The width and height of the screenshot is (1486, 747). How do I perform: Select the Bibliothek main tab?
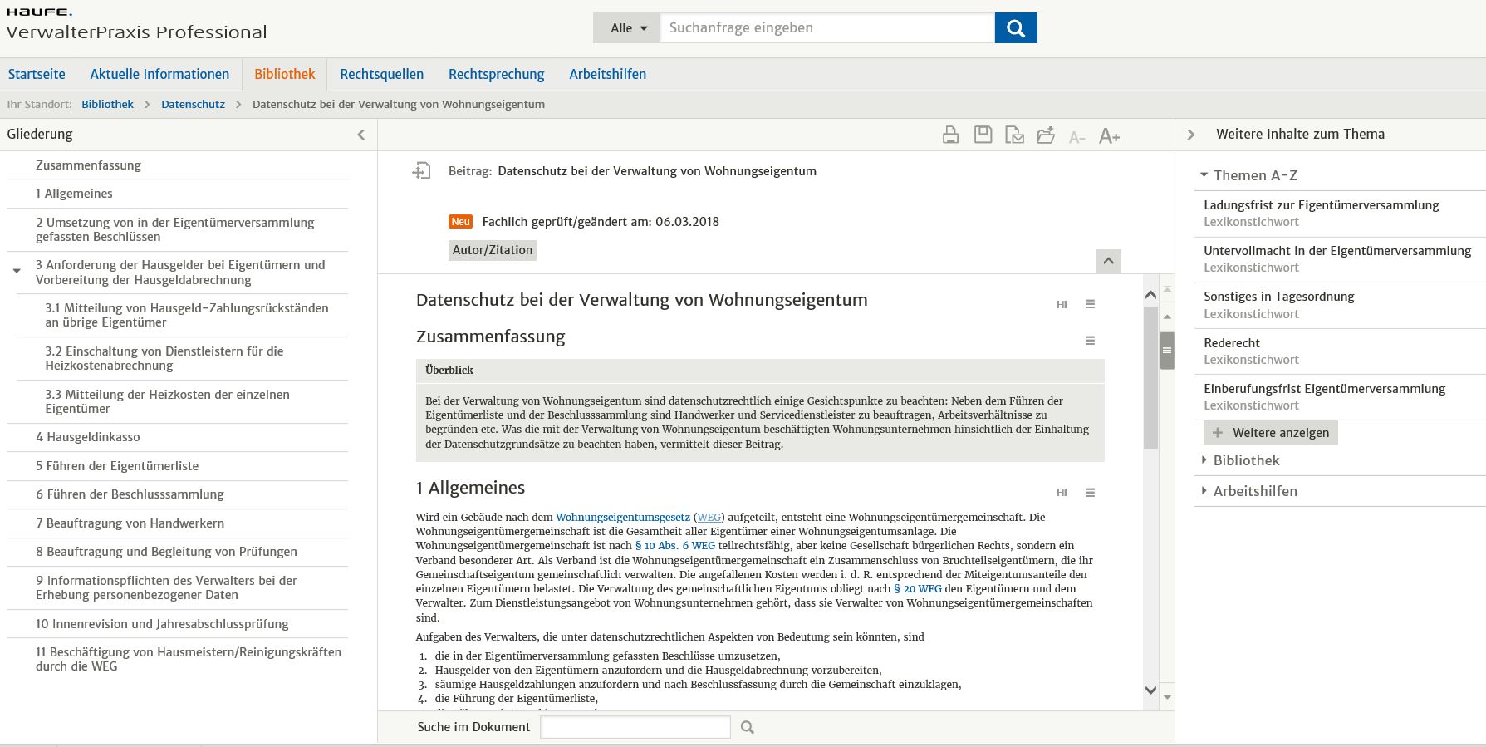point(285,74)
